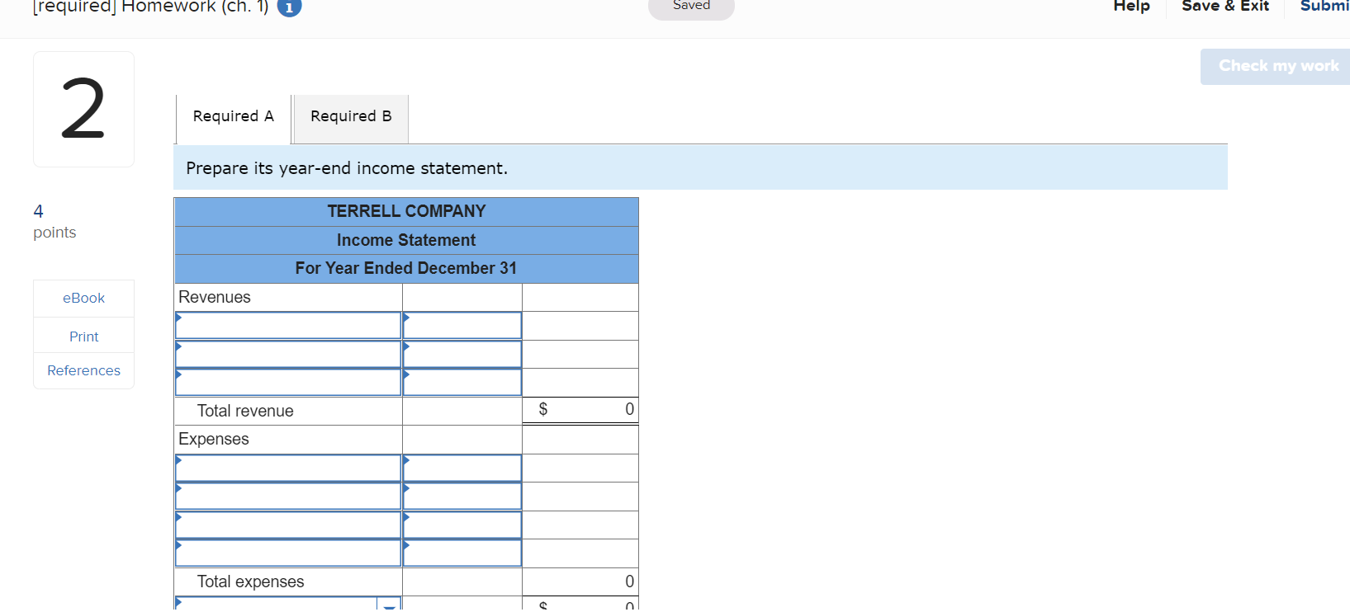Open the third revenue account name dropdown
Image resolution: width=1350 pixels, height=612 pixels.
click(288, 382)
